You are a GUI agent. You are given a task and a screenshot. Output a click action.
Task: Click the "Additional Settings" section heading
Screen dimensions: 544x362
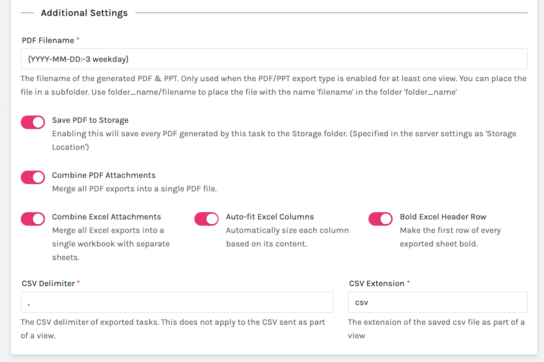click(x=84, y=13)
